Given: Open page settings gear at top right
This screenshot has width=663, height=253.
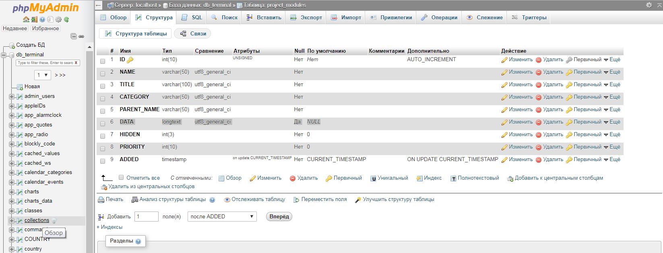Looking at the screenshot, I should (x=649, y=5).
